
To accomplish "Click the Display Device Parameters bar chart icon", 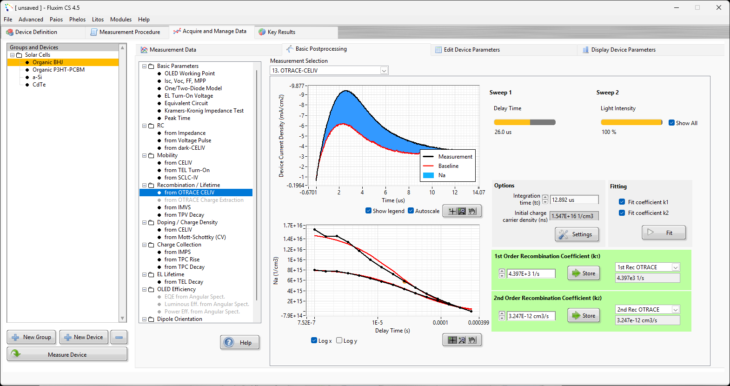I will 585,50.
